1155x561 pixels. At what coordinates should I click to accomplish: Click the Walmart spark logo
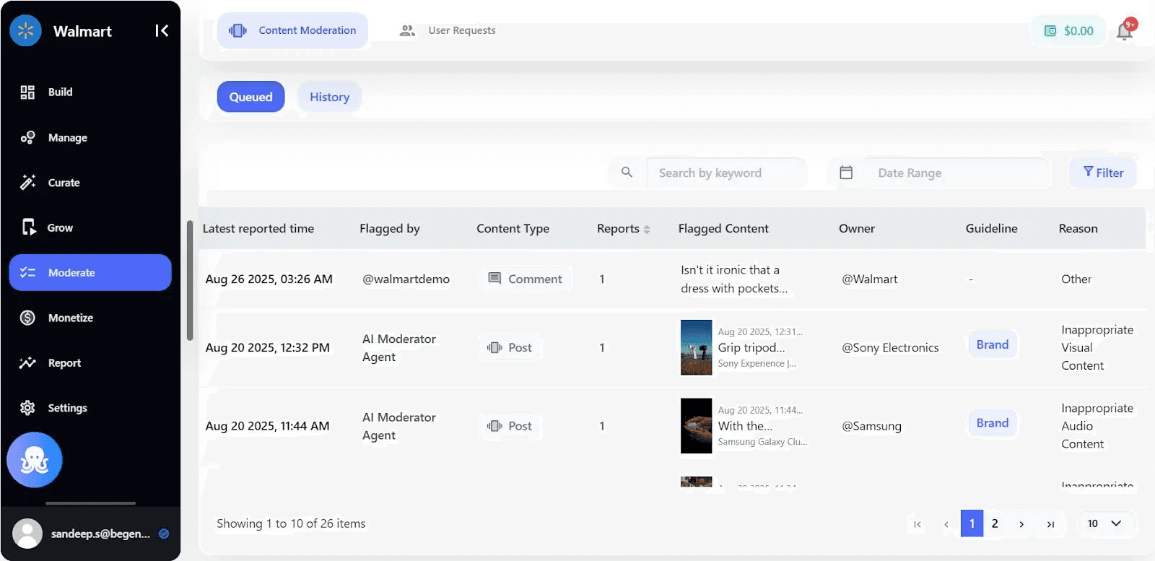pyautogui.click(x=25, y=31)
